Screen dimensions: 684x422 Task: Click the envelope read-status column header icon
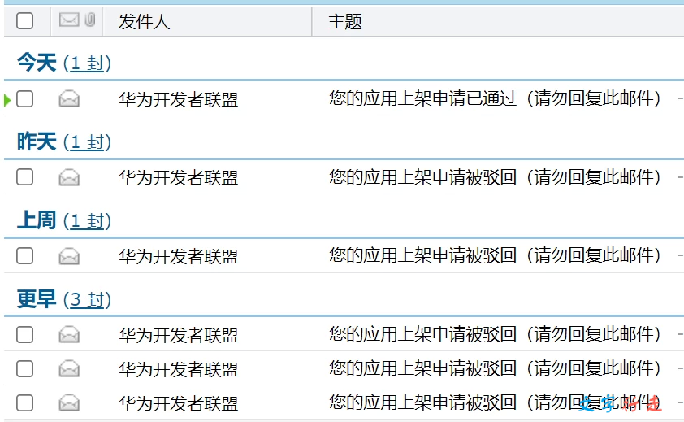[69, 21]
